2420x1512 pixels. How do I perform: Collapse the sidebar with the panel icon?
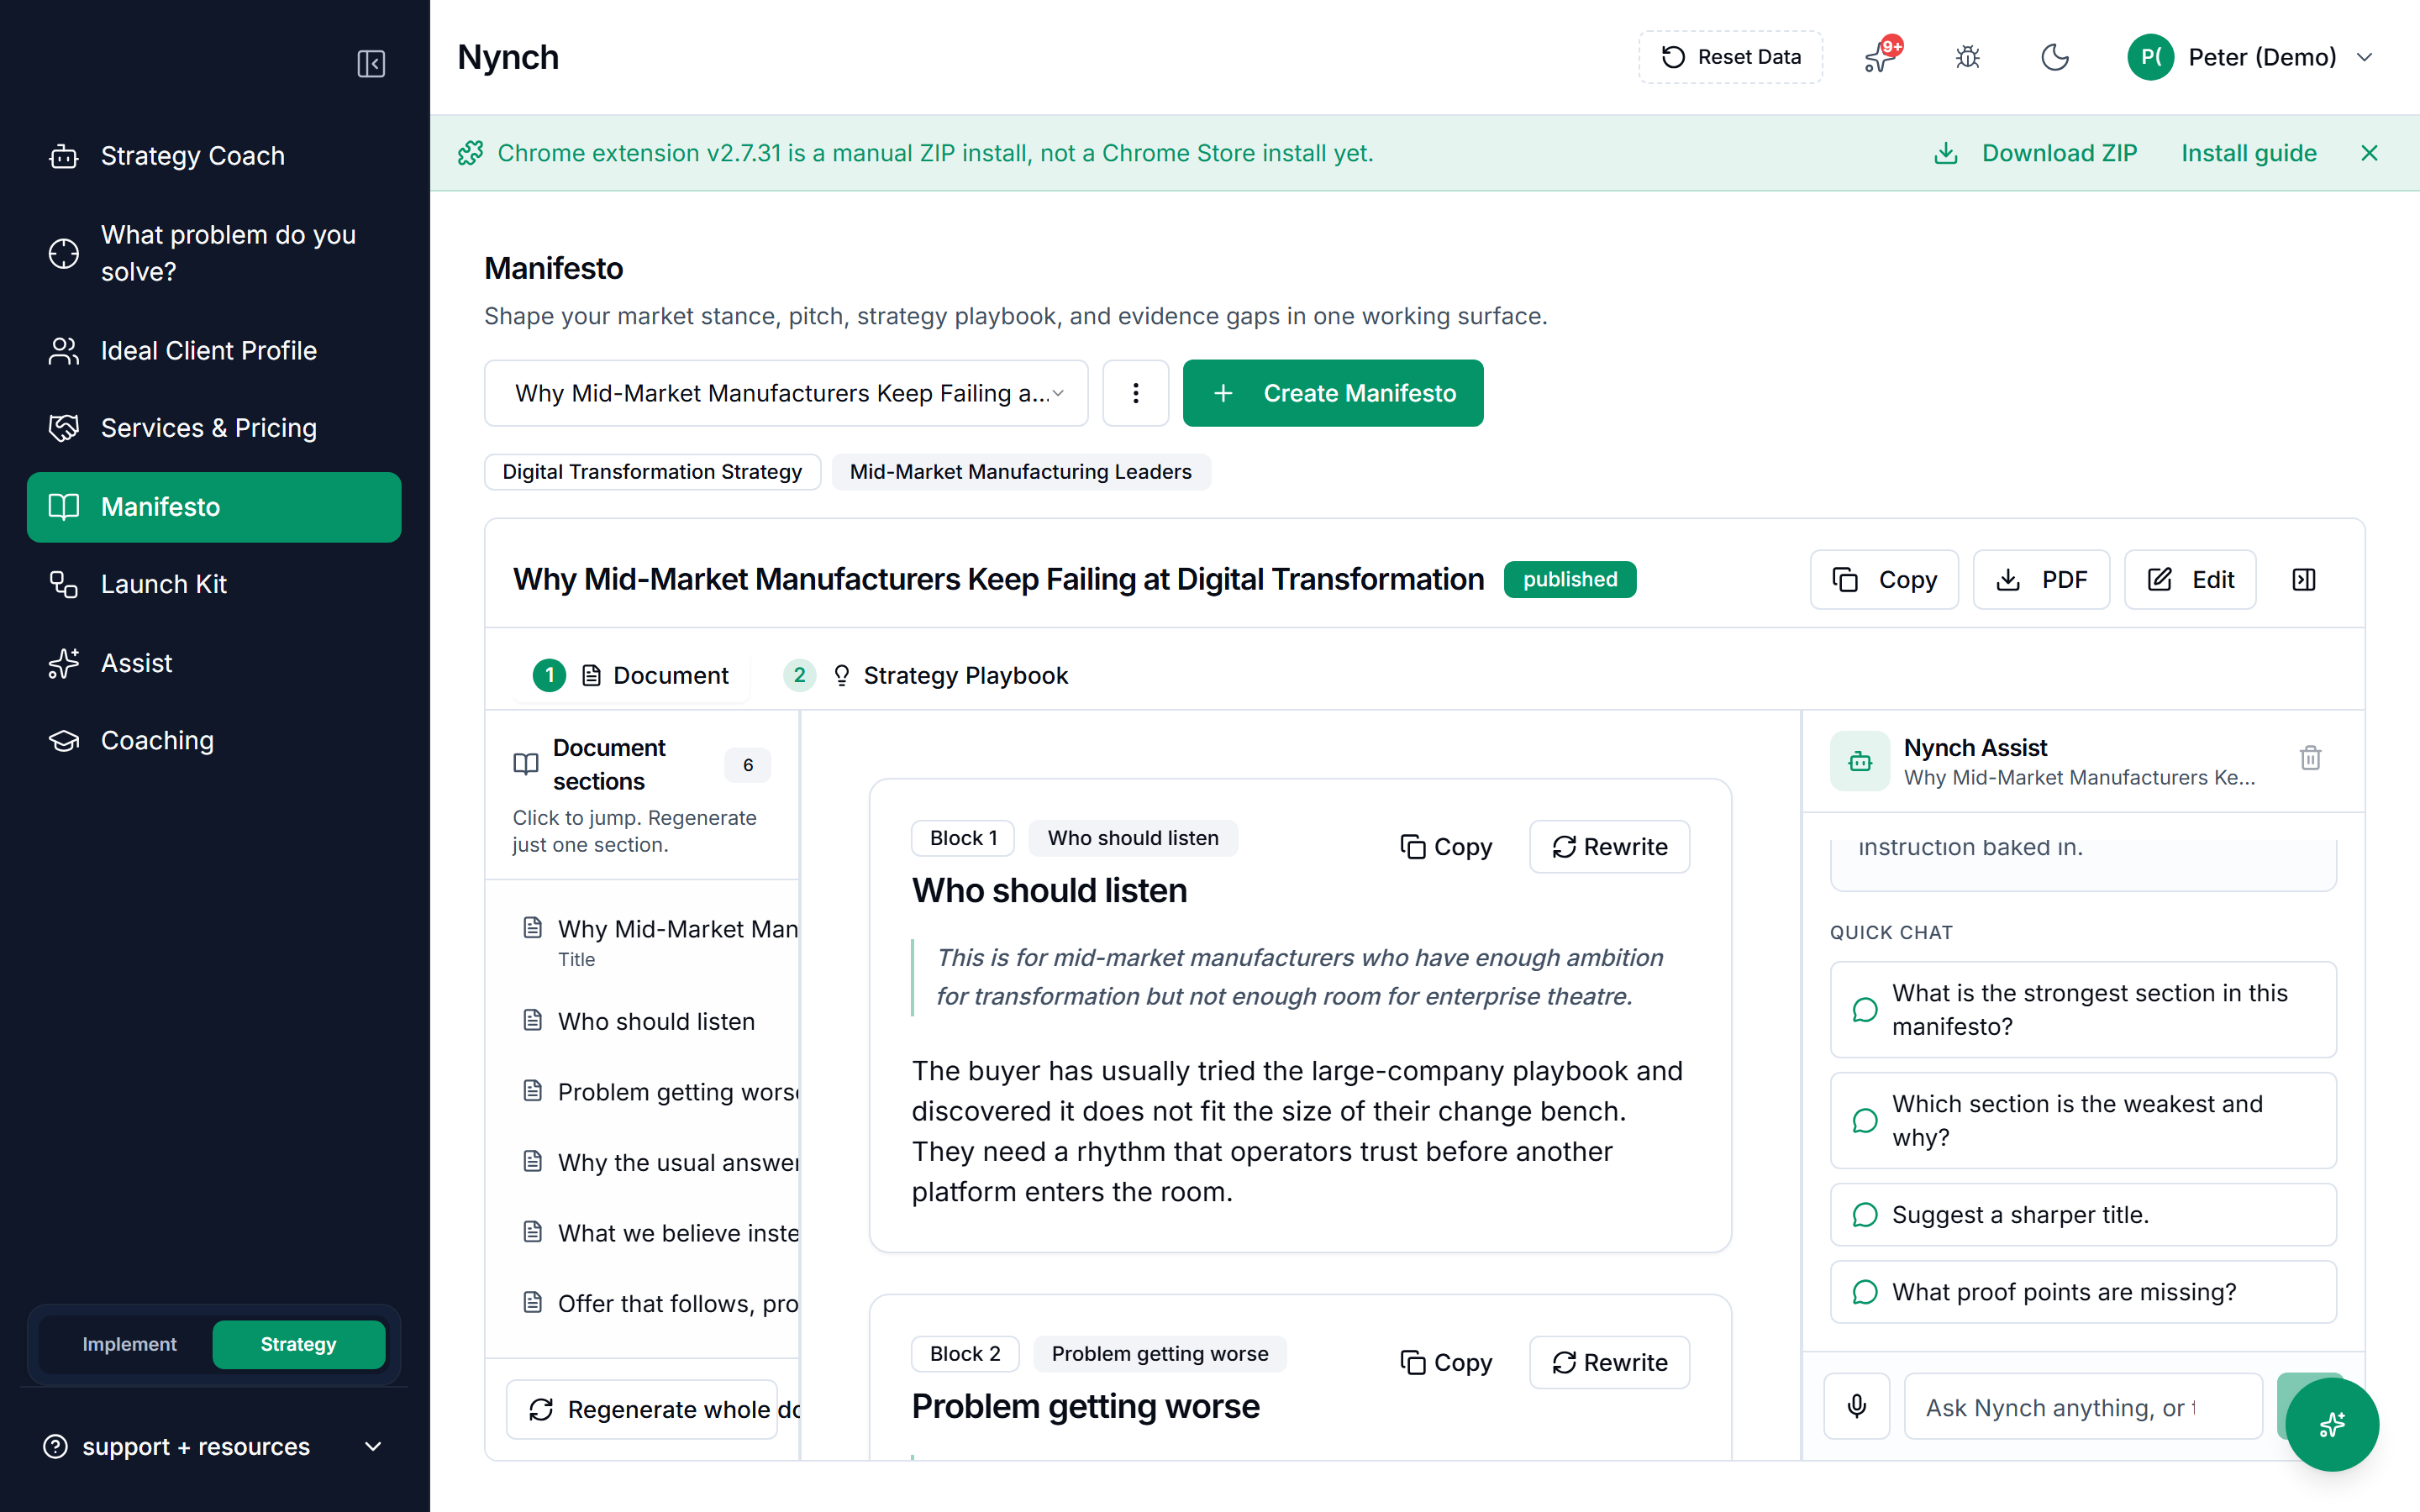(371, 64)
